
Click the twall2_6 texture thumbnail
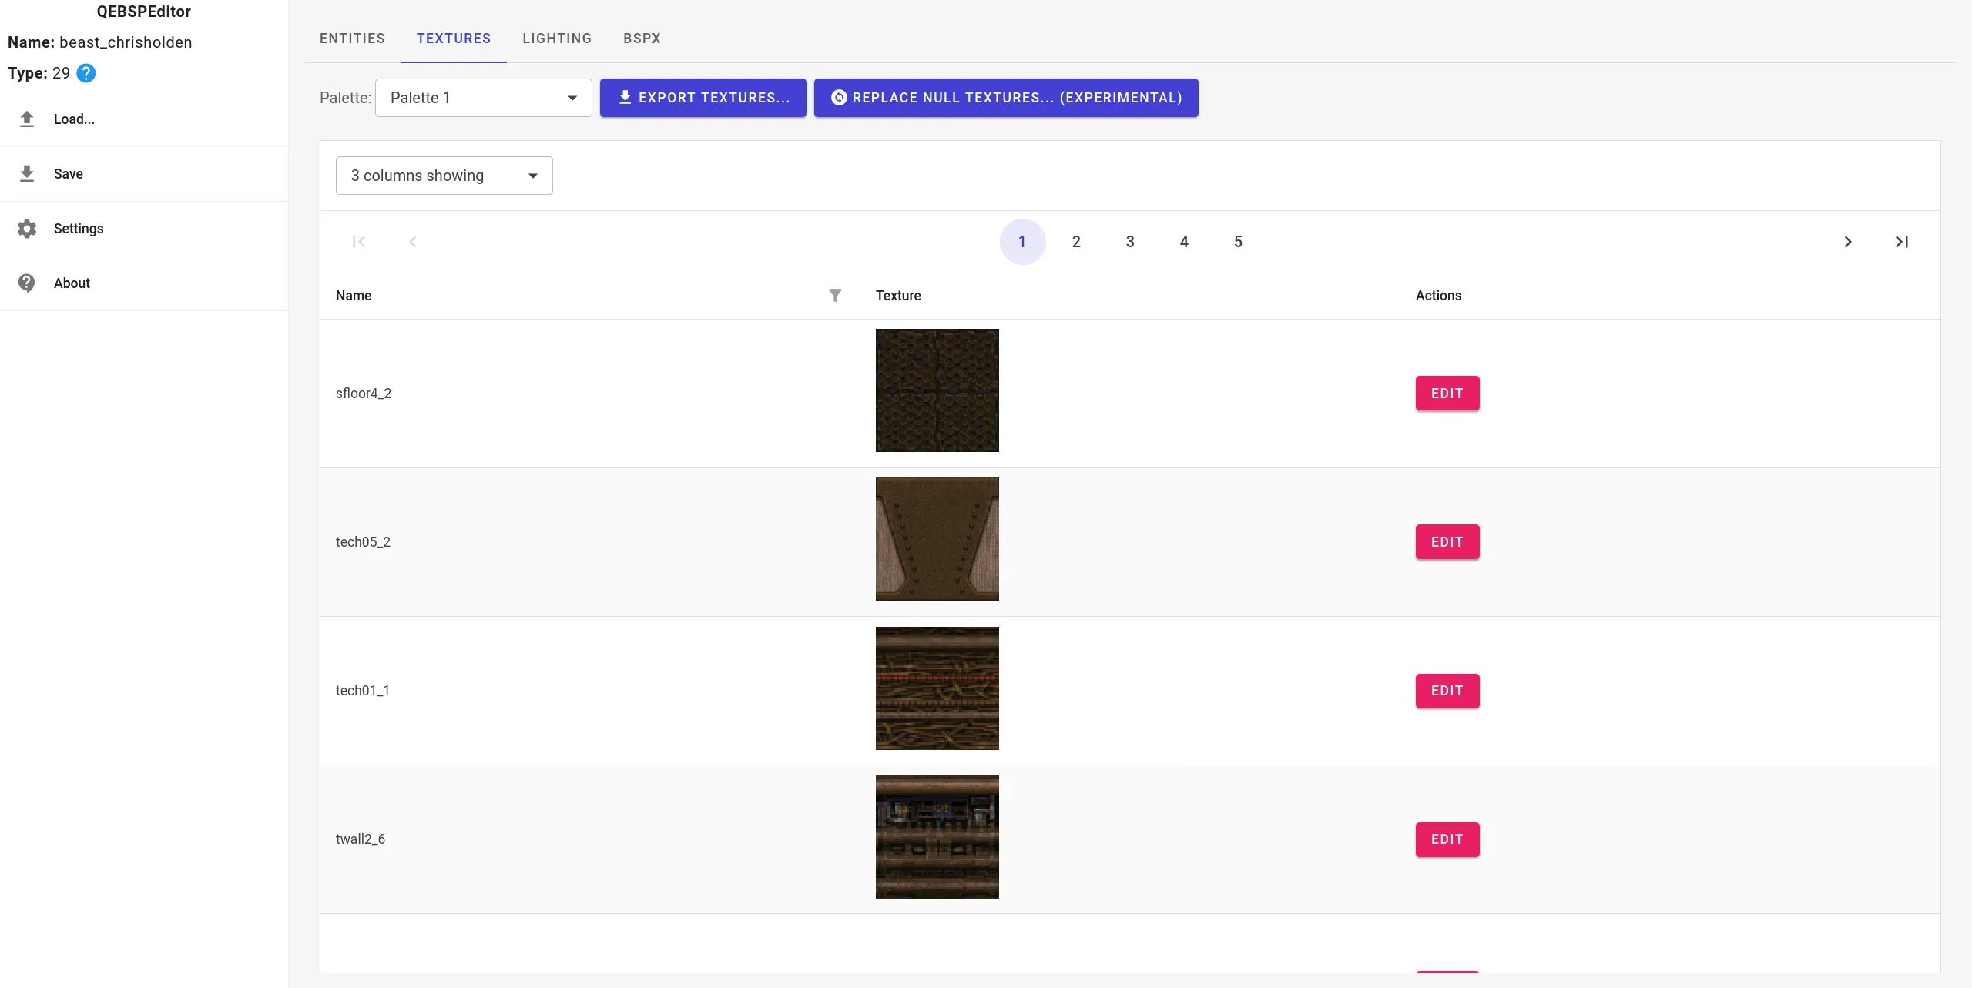(x=937, y=837)
